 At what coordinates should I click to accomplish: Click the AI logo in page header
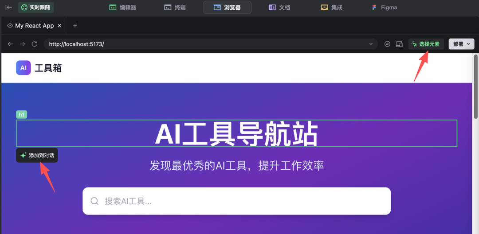pos(24,68)
